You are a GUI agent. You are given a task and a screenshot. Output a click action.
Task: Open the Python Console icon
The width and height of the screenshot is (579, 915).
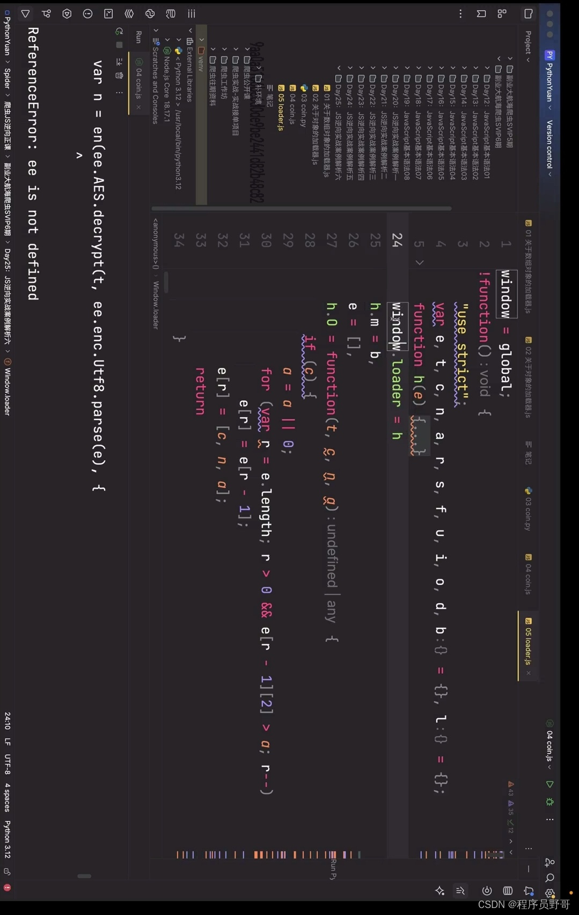[x=150, y=13]
